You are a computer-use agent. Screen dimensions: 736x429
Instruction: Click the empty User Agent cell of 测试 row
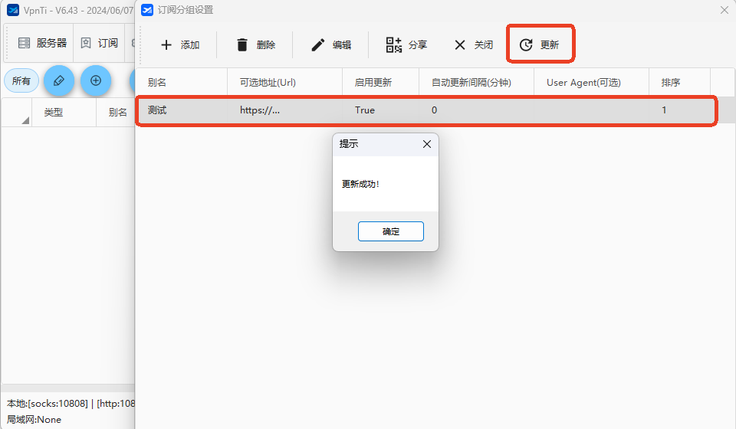591,110
